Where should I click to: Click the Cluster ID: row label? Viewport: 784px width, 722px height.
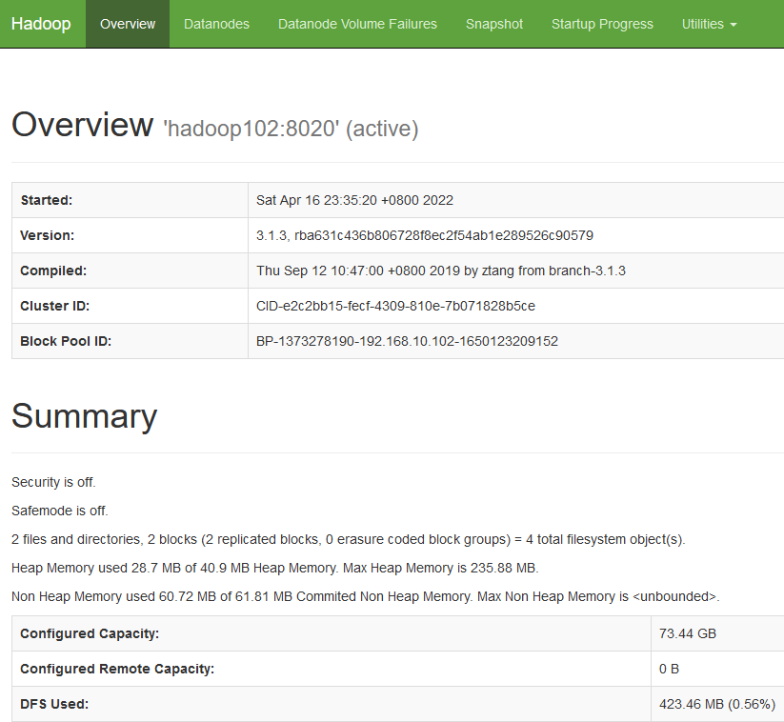click(x=54, y=306)
